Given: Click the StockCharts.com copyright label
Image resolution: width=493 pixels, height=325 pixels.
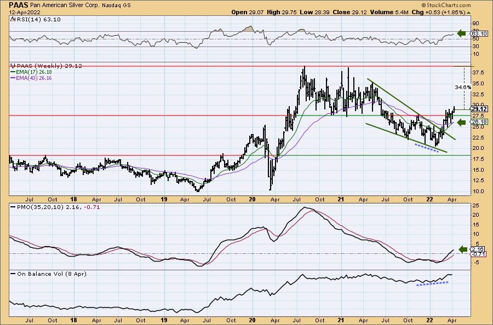Looking at the screenshot, I should point(446,5).
